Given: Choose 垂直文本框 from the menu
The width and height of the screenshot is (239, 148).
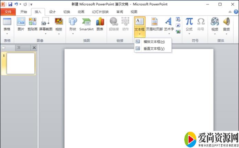Looking at the screenshot, I should 154,49.
